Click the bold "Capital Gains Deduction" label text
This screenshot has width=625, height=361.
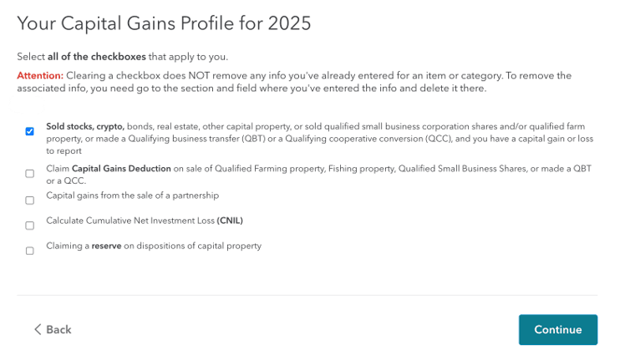[x=121, y=169]
